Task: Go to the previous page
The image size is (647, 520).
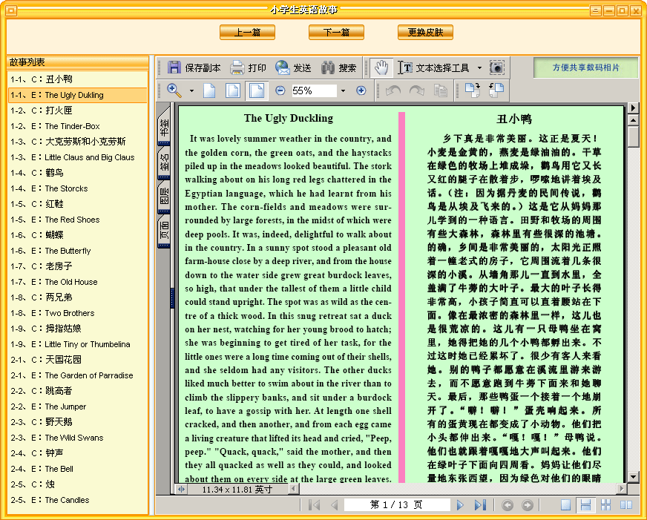Action: pos(334,504)
